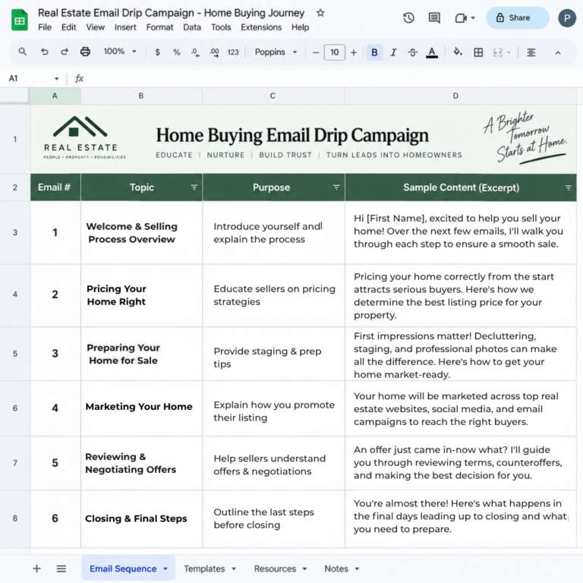Open the 123 number formats menu
Image resolution: width=583 pixels, height=583 pixels.
(233, 52)
